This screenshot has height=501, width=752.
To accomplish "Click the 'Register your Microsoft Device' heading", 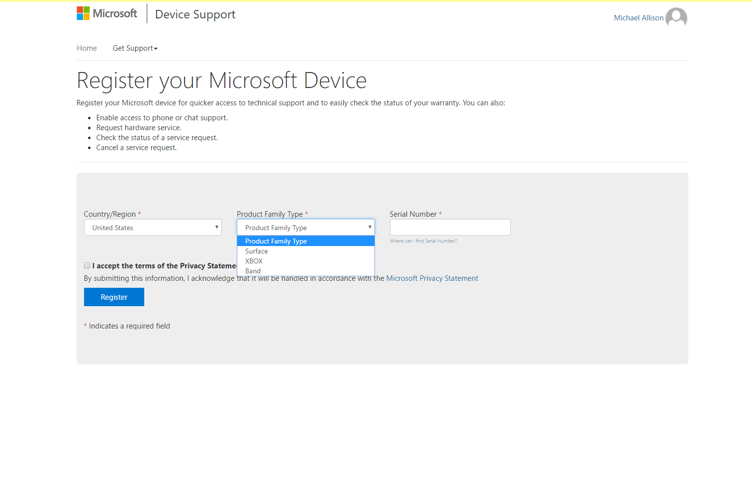I will coord(222,81).
